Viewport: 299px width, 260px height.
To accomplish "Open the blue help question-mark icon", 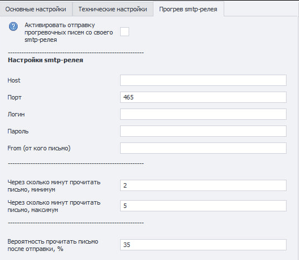I will (13, 26).
